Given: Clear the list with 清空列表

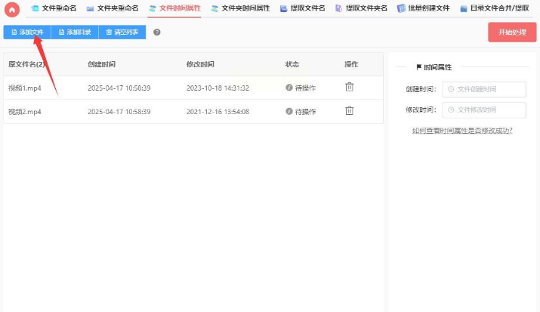Looking at the screenshot, I should (x=122, y=32).
